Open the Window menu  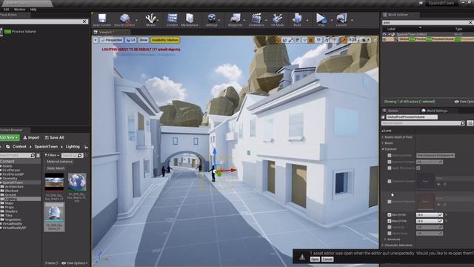19,10
